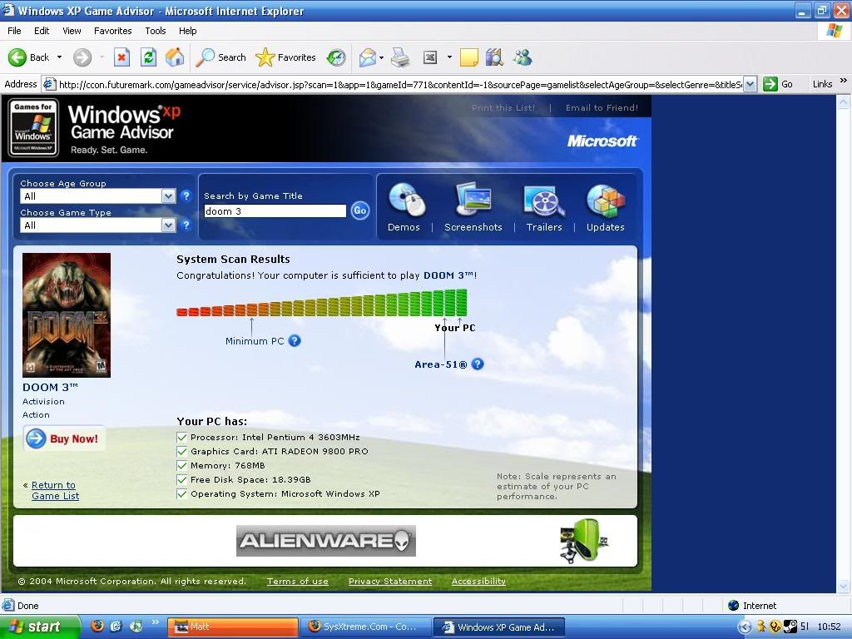Open the Trailers film reel icon
852x639 pixels.
pyautogui.click(x=543, y=201)
